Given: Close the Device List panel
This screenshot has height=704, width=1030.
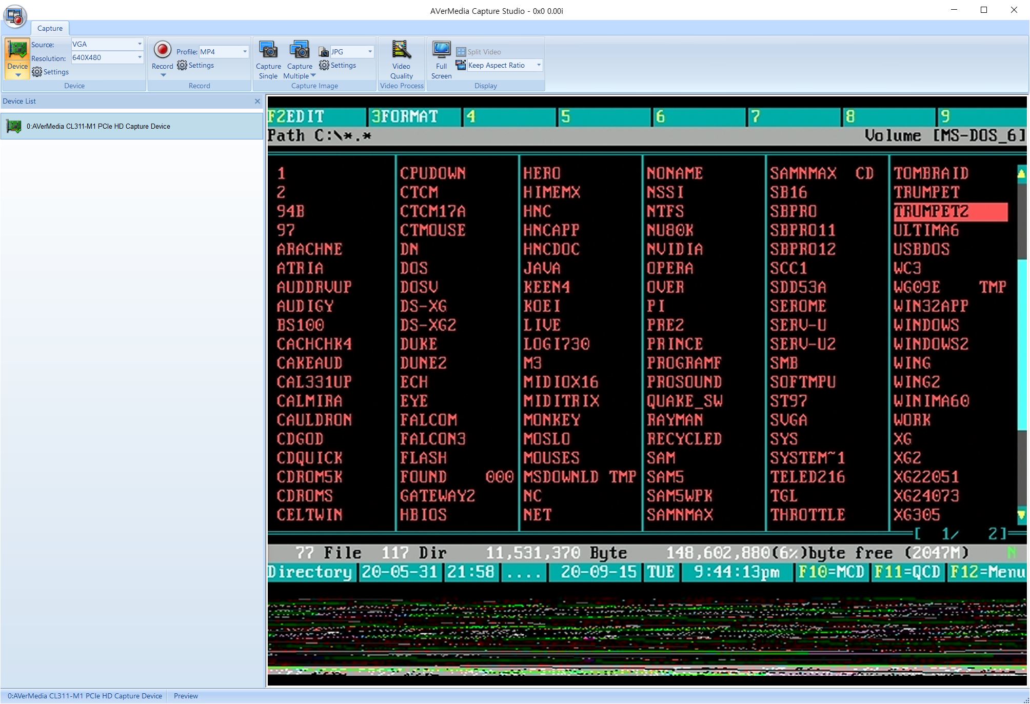Looking at the screenshot, I should [x=257, y=102].
